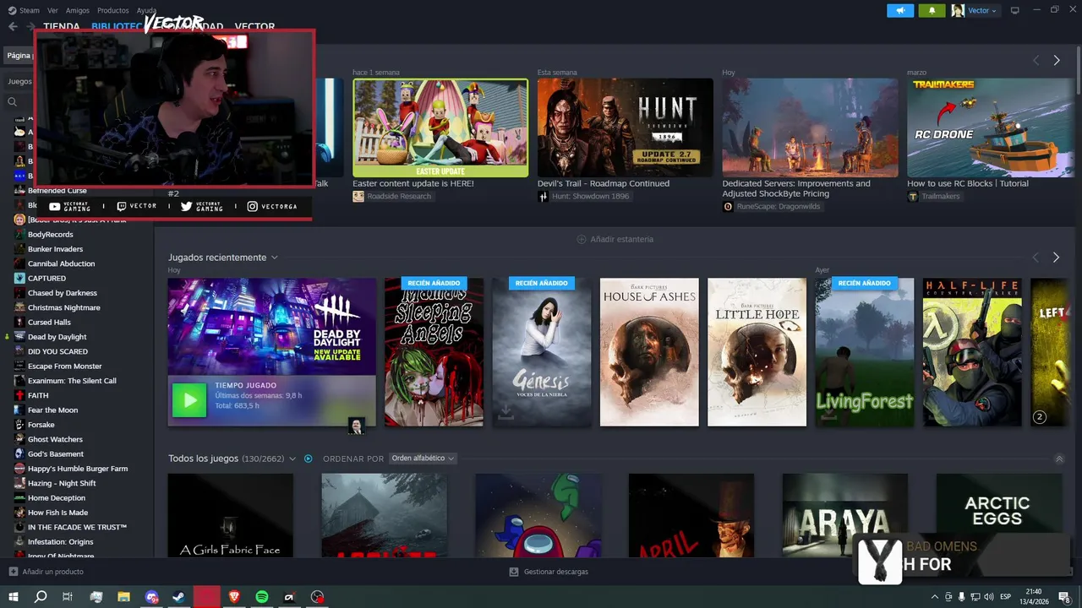The image size is (1082, 608).
Task: Select Home Deception in the list
Action: pyautogui.click(x=57, y=498)
